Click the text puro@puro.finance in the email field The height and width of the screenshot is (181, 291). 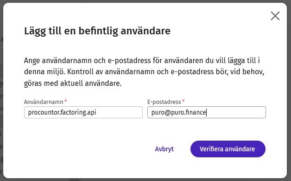click(178, 112)
